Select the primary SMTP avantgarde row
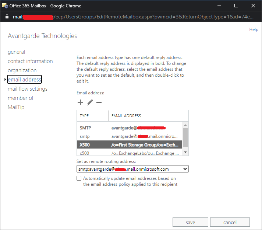Viewport: 262px width, 230px height. pos(129,128)
